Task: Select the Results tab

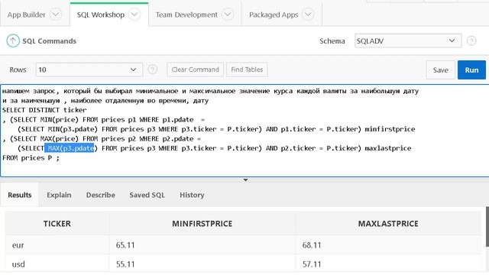Action: click(x=20, y=195)
